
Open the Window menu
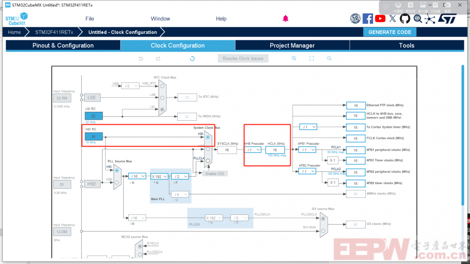pyautogui.click(x=160, y=19)
